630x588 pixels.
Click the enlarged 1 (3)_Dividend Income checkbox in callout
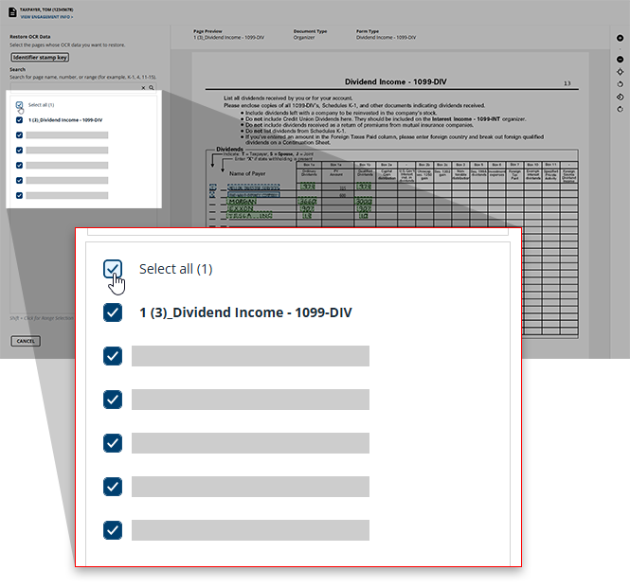(x=113, y=312)
